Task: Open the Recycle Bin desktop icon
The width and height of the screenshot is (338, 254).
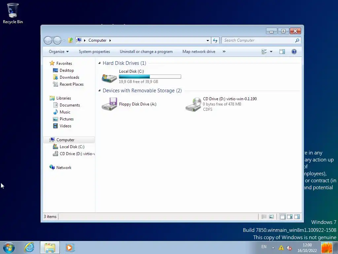Action: [x=13, y=13]
